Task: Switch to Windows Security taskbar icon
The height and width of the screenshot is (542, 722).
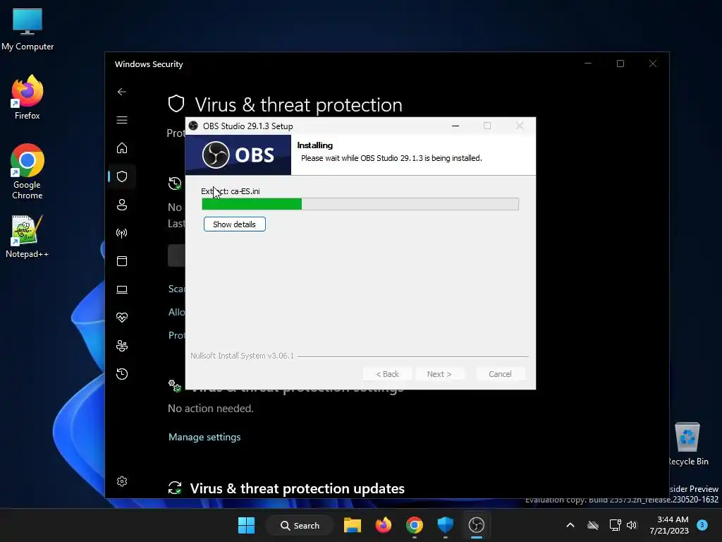Action: 446,525
